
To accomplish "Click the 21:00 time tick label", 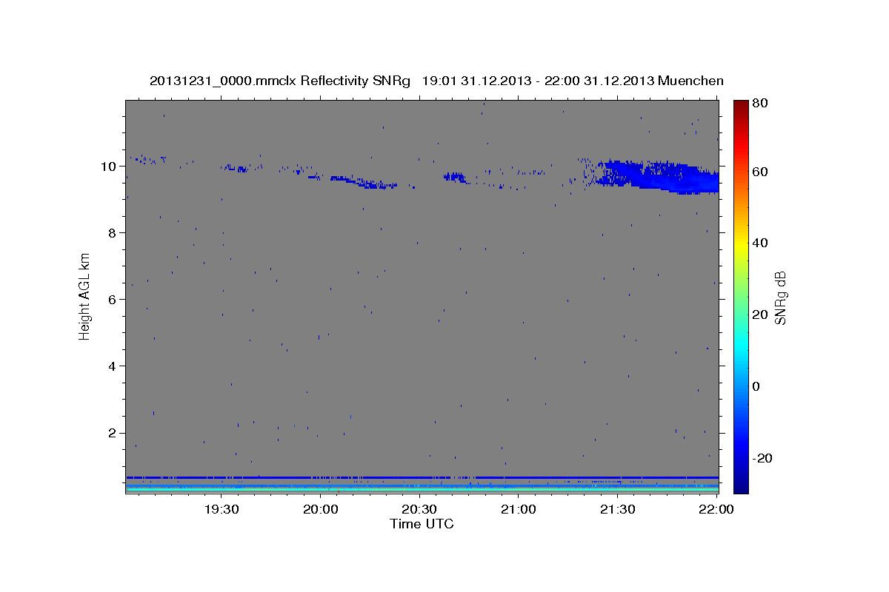I will tap(519, 509).
